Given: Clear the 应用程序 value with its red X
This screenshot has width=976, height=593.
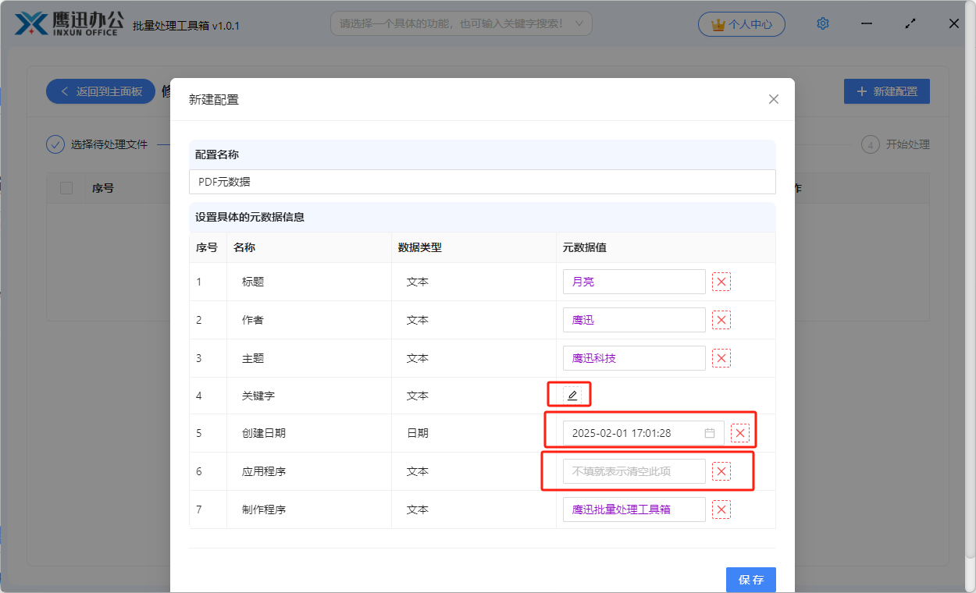Looking at the screenshot, I should tap(721, 471).
